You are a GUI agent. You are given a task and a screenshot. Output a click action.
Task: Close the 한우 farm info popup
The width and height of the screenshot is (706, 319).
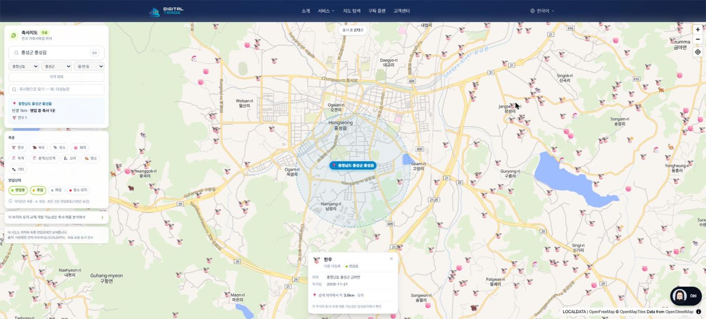point(391,259)
